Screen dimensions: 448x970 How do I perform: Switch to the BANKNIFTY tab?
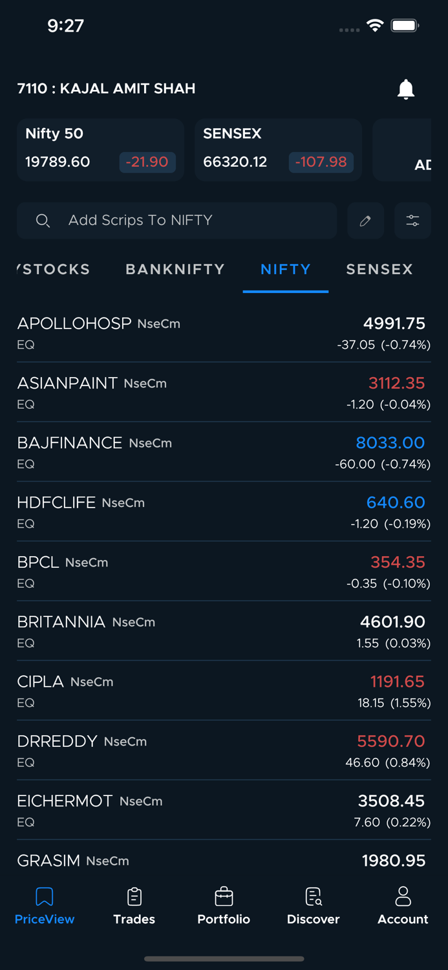click(175, 270)
